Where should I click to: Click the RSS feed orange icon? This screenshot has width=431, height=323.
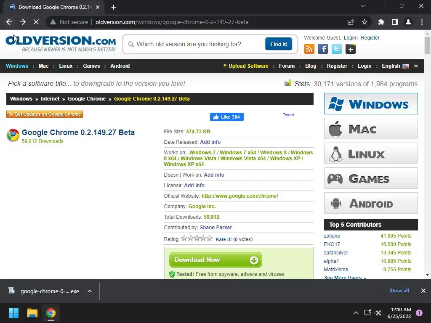click(x=309, y=49)
